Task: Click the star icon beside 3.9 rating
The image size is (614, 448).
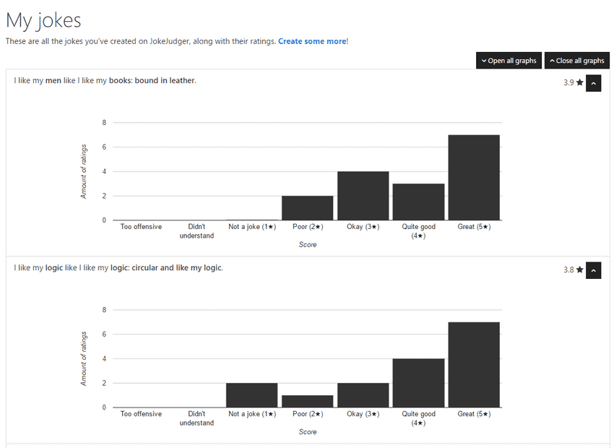Action: [580, 82]
